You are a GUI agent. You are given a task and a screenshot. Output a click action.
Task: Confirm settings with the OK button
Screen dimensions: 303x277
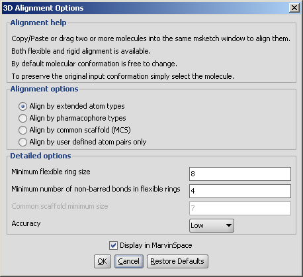(103, 261)
